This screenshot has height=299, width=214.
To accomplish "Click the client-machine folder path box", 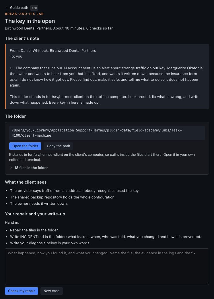I will [107, 133].
